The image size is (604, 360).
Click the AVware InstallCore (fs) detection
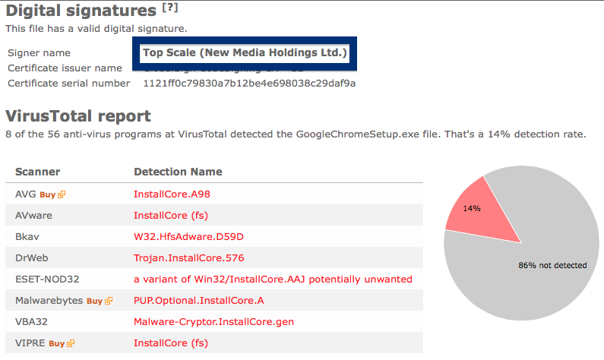click(x=171, y=216)
